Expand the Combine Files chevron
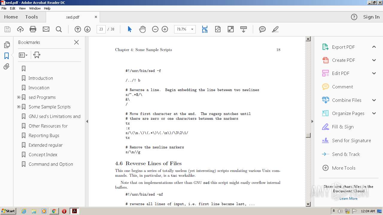 (x=374, y=100)
